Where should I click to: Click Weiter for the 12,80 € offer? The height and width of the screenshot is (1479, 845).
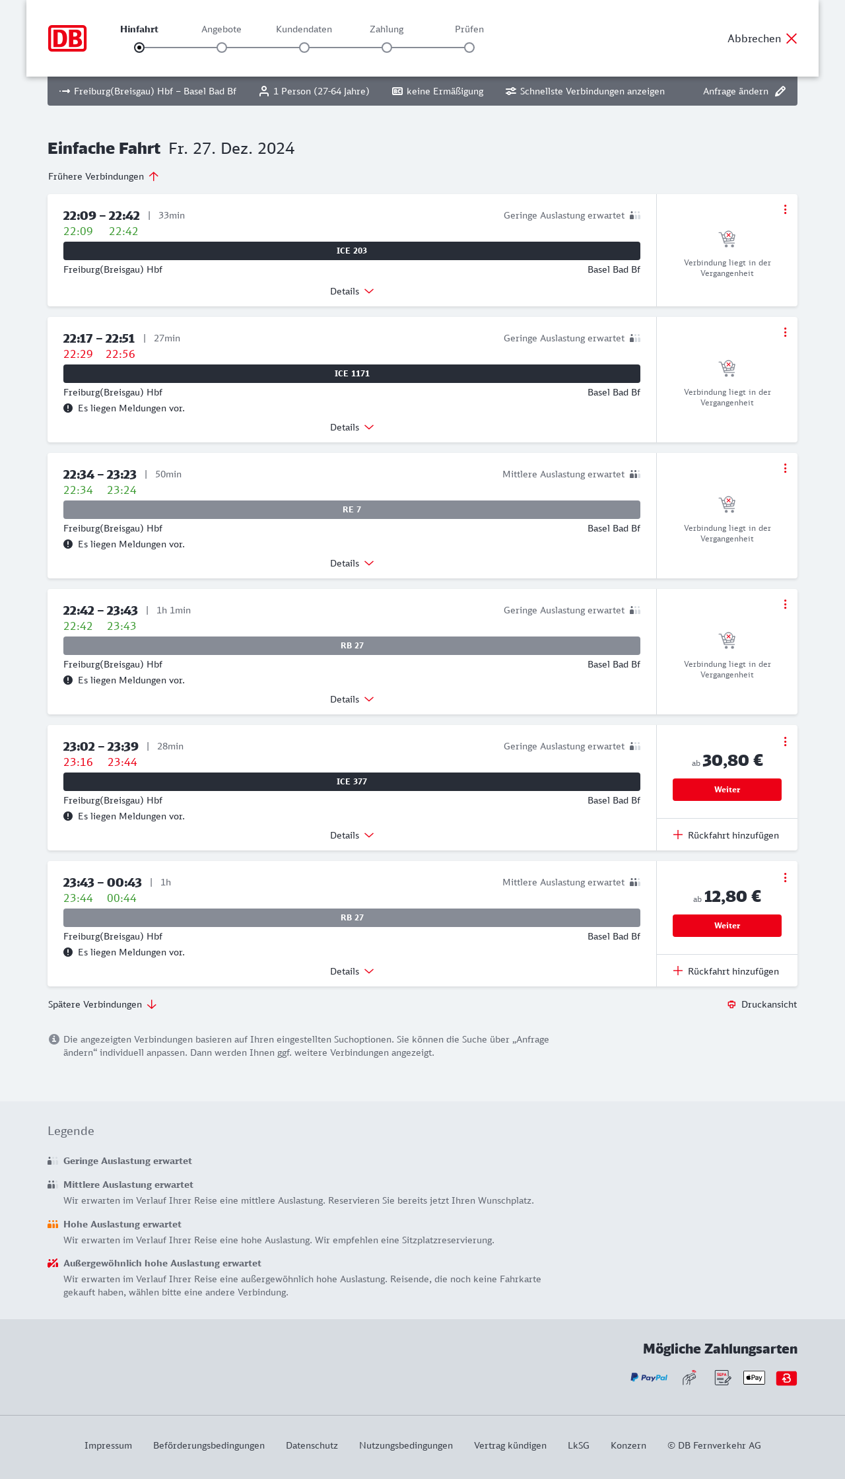[x=727, y=926]
